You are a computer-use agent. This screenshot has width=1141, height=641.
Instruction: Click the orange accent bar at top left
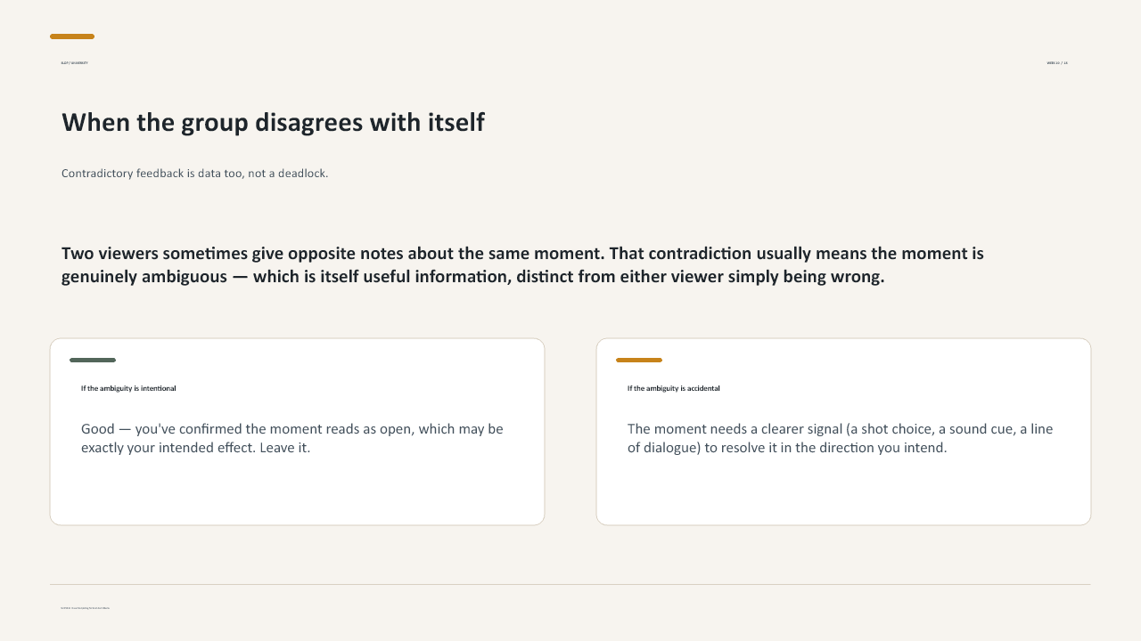(72, 37)
